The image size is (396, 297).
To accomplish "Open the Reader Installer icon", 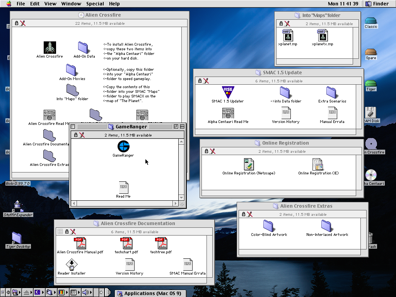I will click(72, 265).
